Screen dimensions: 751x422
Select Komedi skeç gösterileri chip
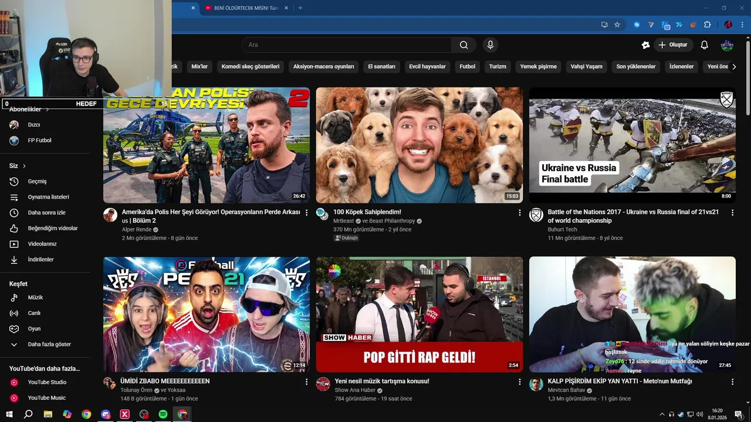(251, 67)
